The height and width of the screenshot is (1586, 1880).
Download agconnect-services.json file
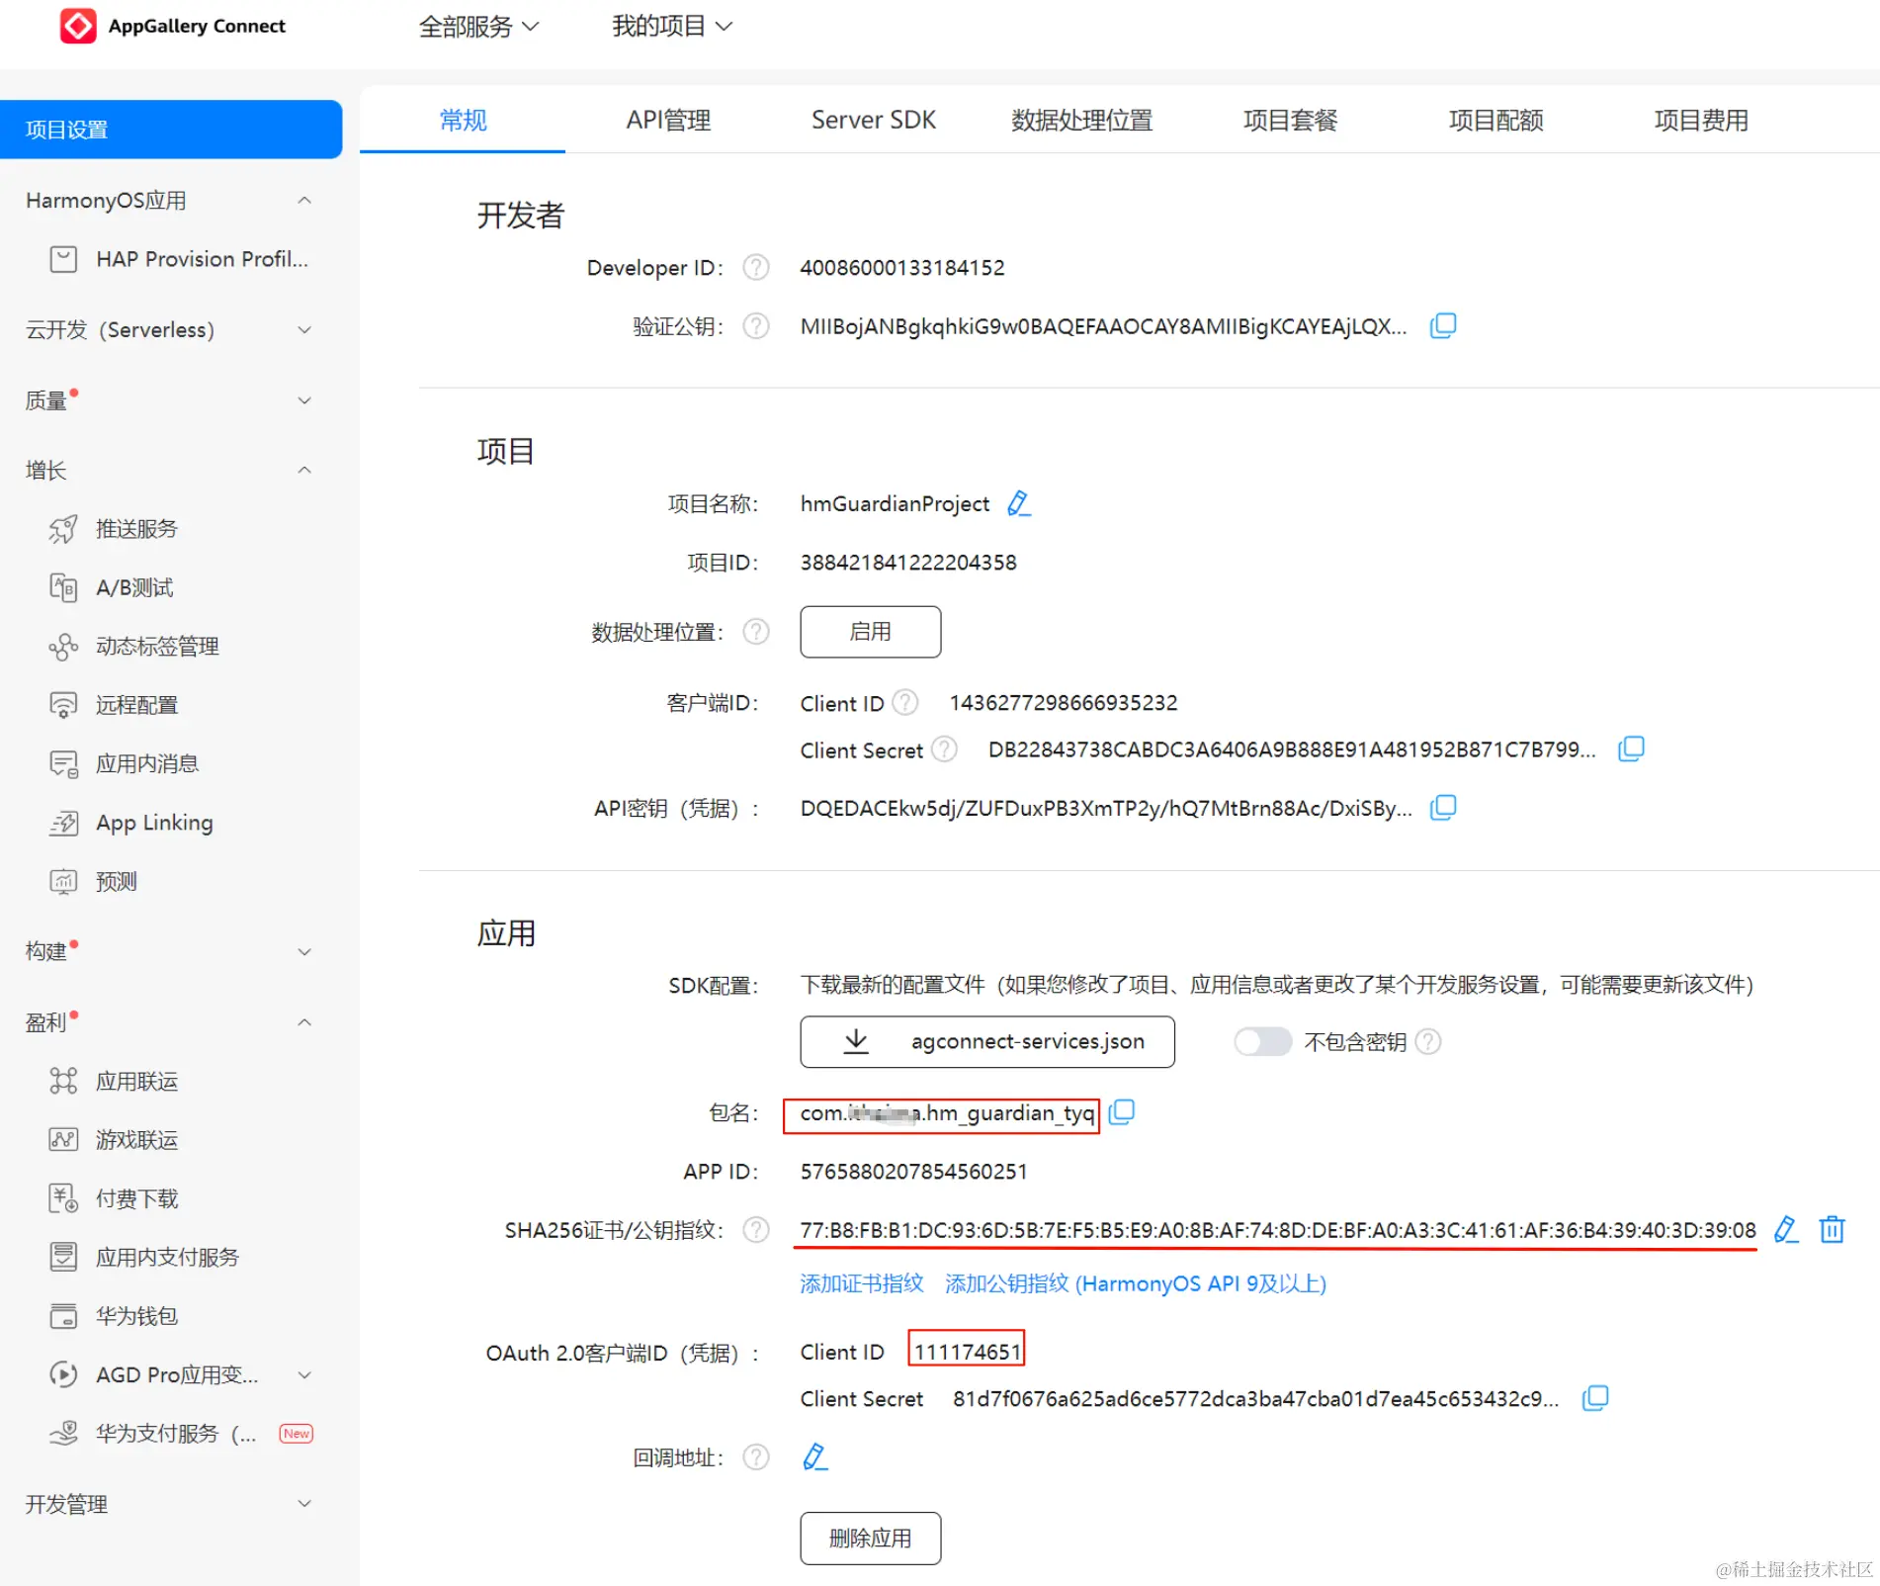click(987, 1041)
